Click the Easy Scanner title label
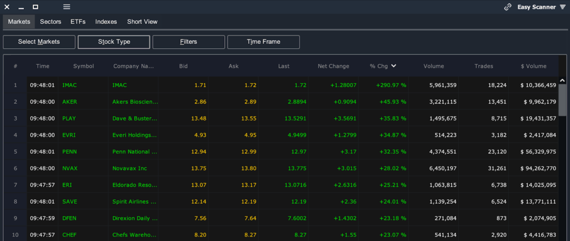The width and height of the screenshot is (570, 241). (536, 7)
